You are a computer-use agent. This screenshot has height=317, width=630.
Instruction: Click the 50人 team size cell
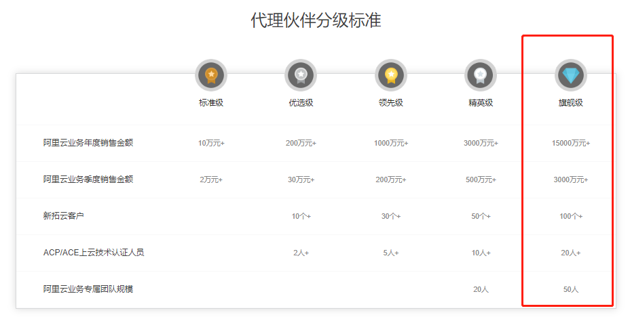(570, 289)
